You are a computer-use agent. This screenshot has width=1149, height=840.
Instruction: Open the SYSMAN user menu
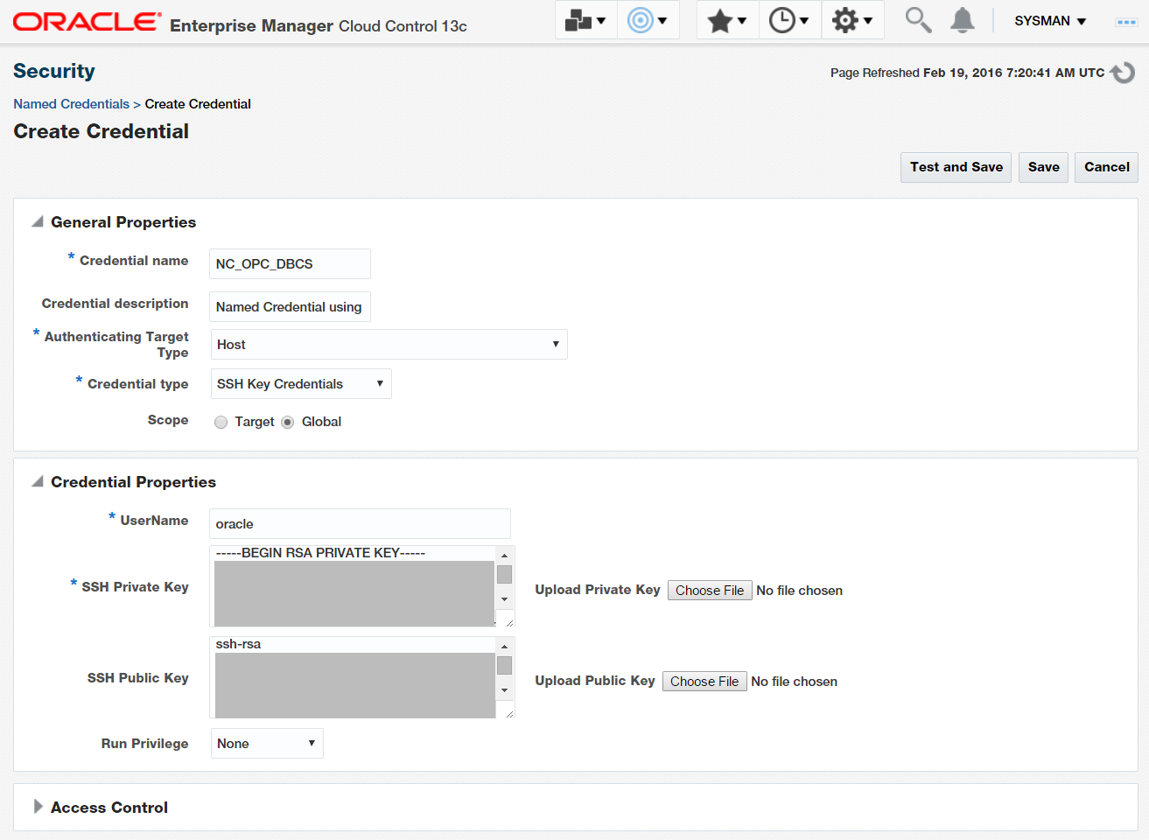click(1050, 21)
